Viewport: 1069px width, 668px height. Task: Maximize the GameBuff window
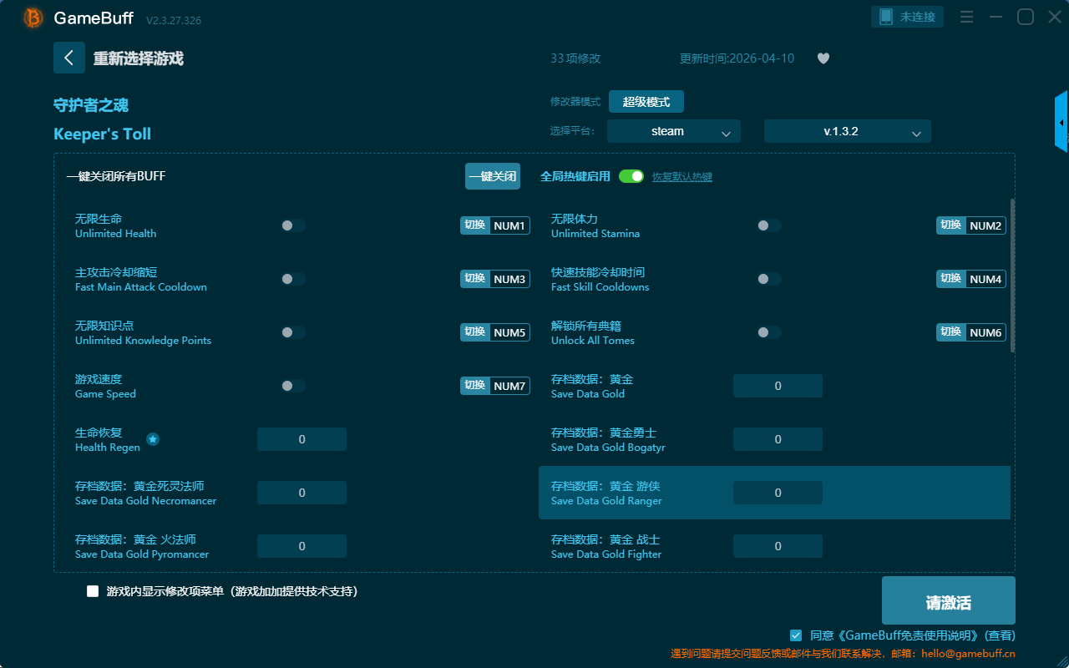coord(1025,18)
